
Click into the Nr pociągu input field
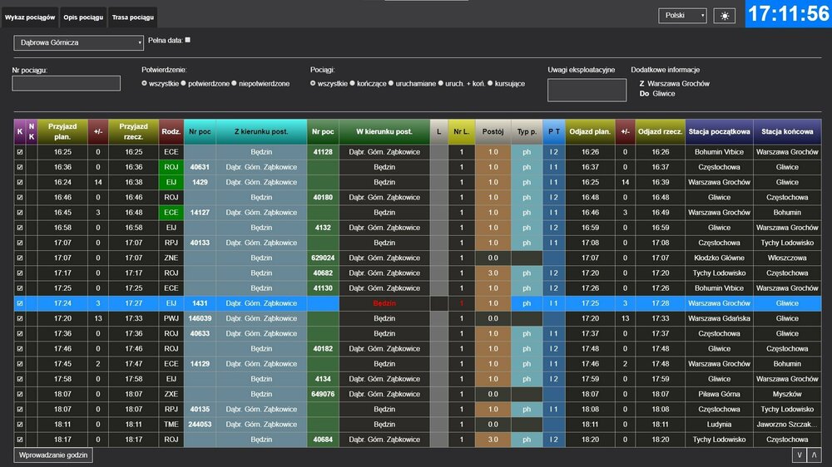[54, 83]
